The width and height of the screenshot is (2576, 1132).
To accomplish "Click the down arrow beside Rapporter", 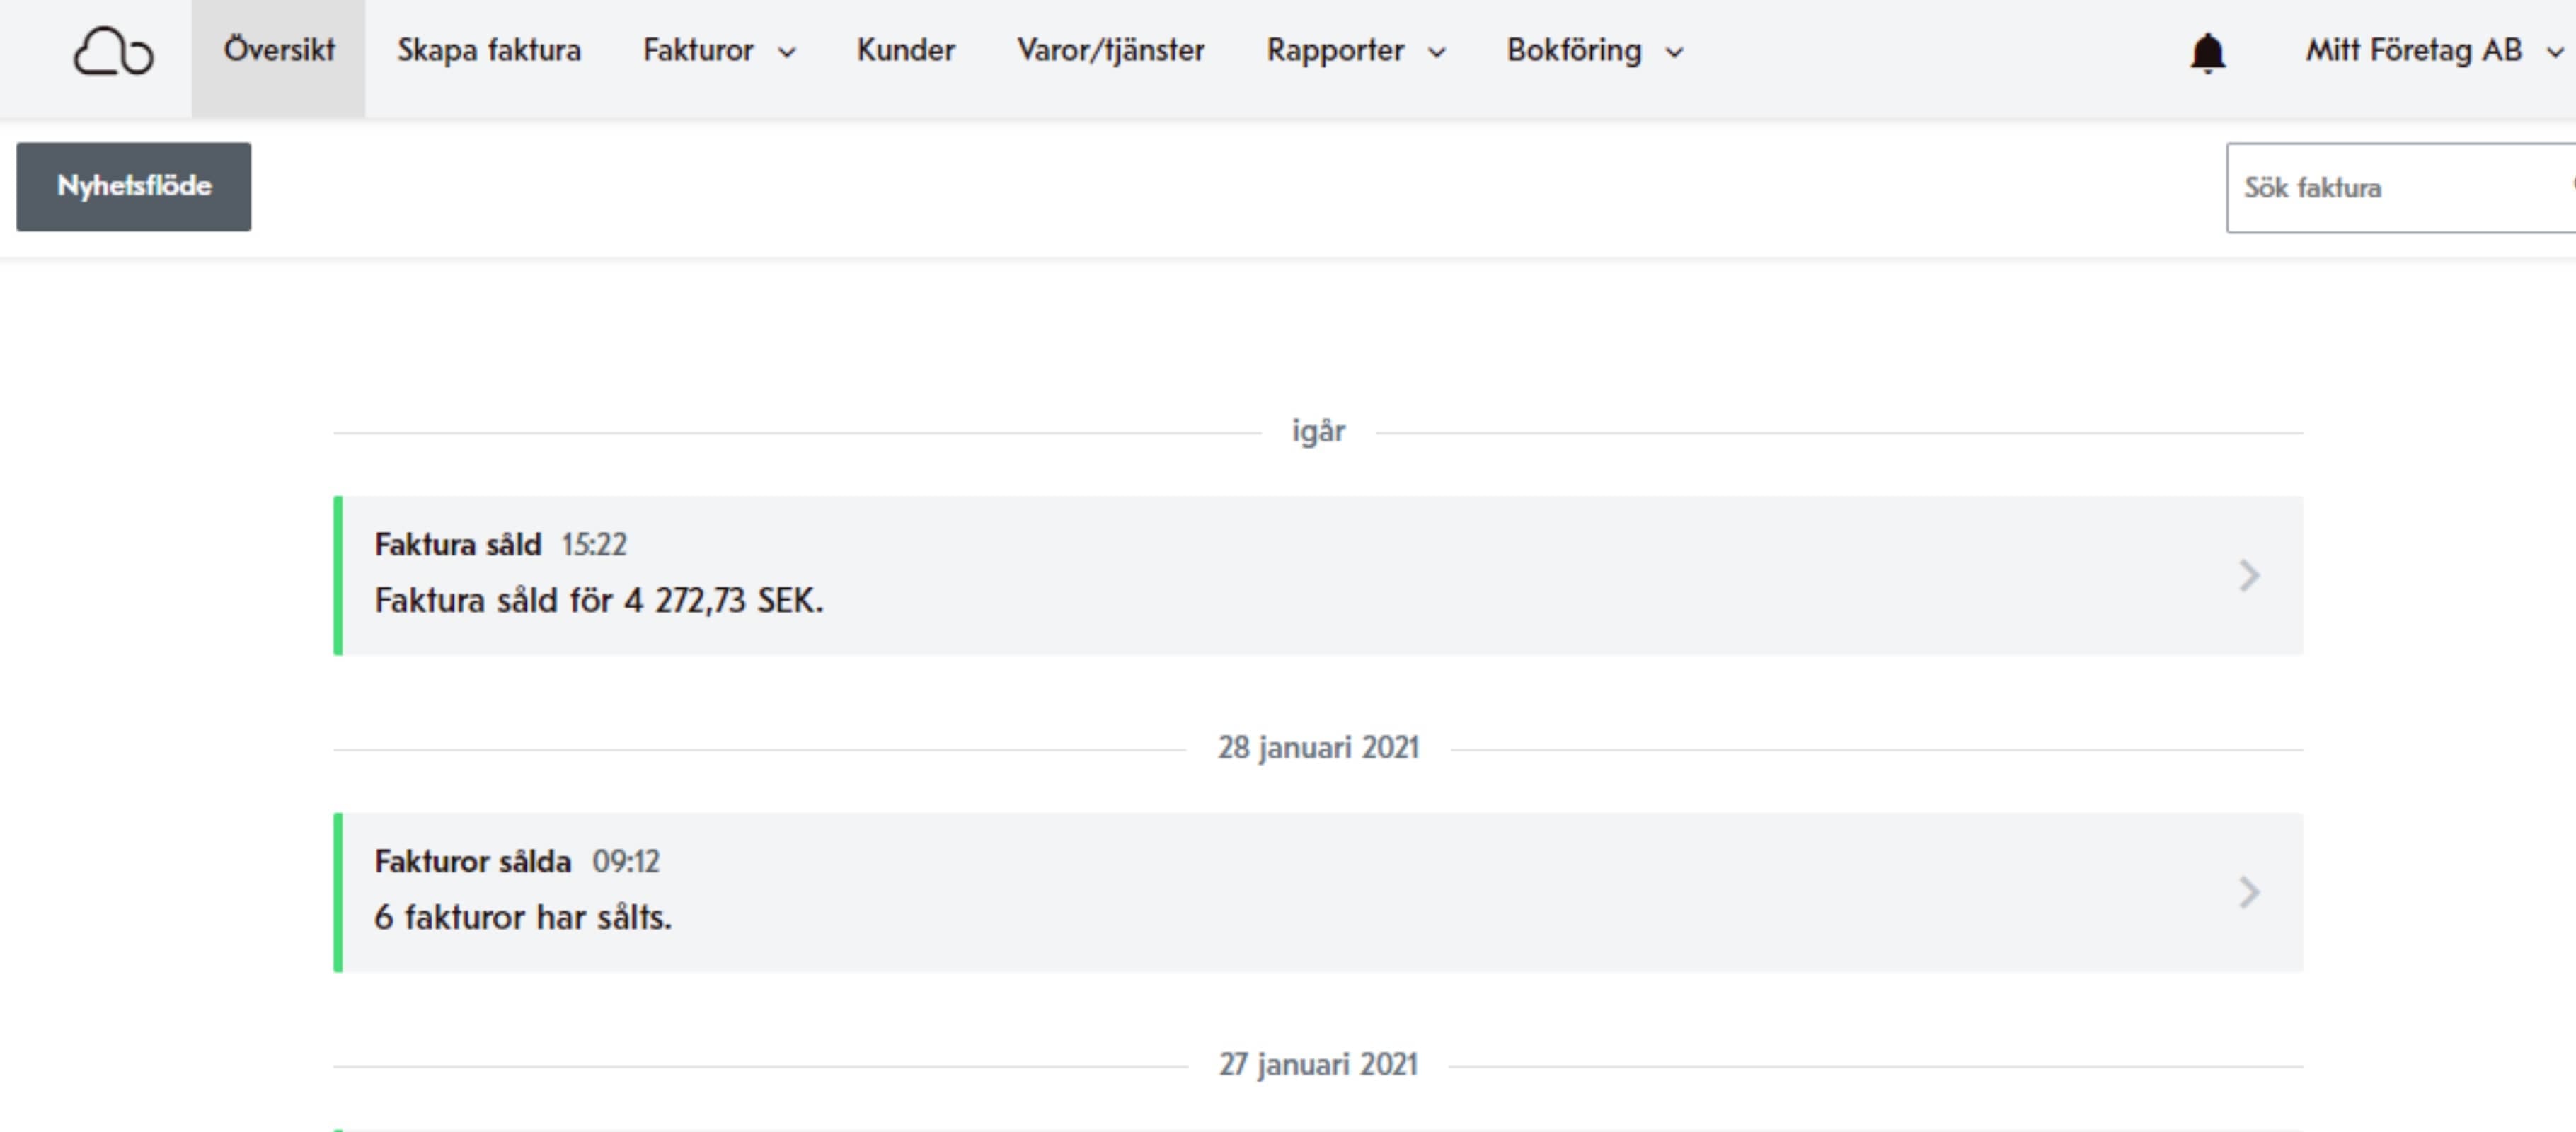I will pos(1437,52).
